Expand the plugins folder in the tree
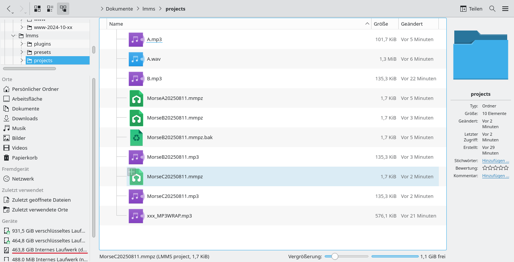The image size is (514, 262). coord(22,44)
